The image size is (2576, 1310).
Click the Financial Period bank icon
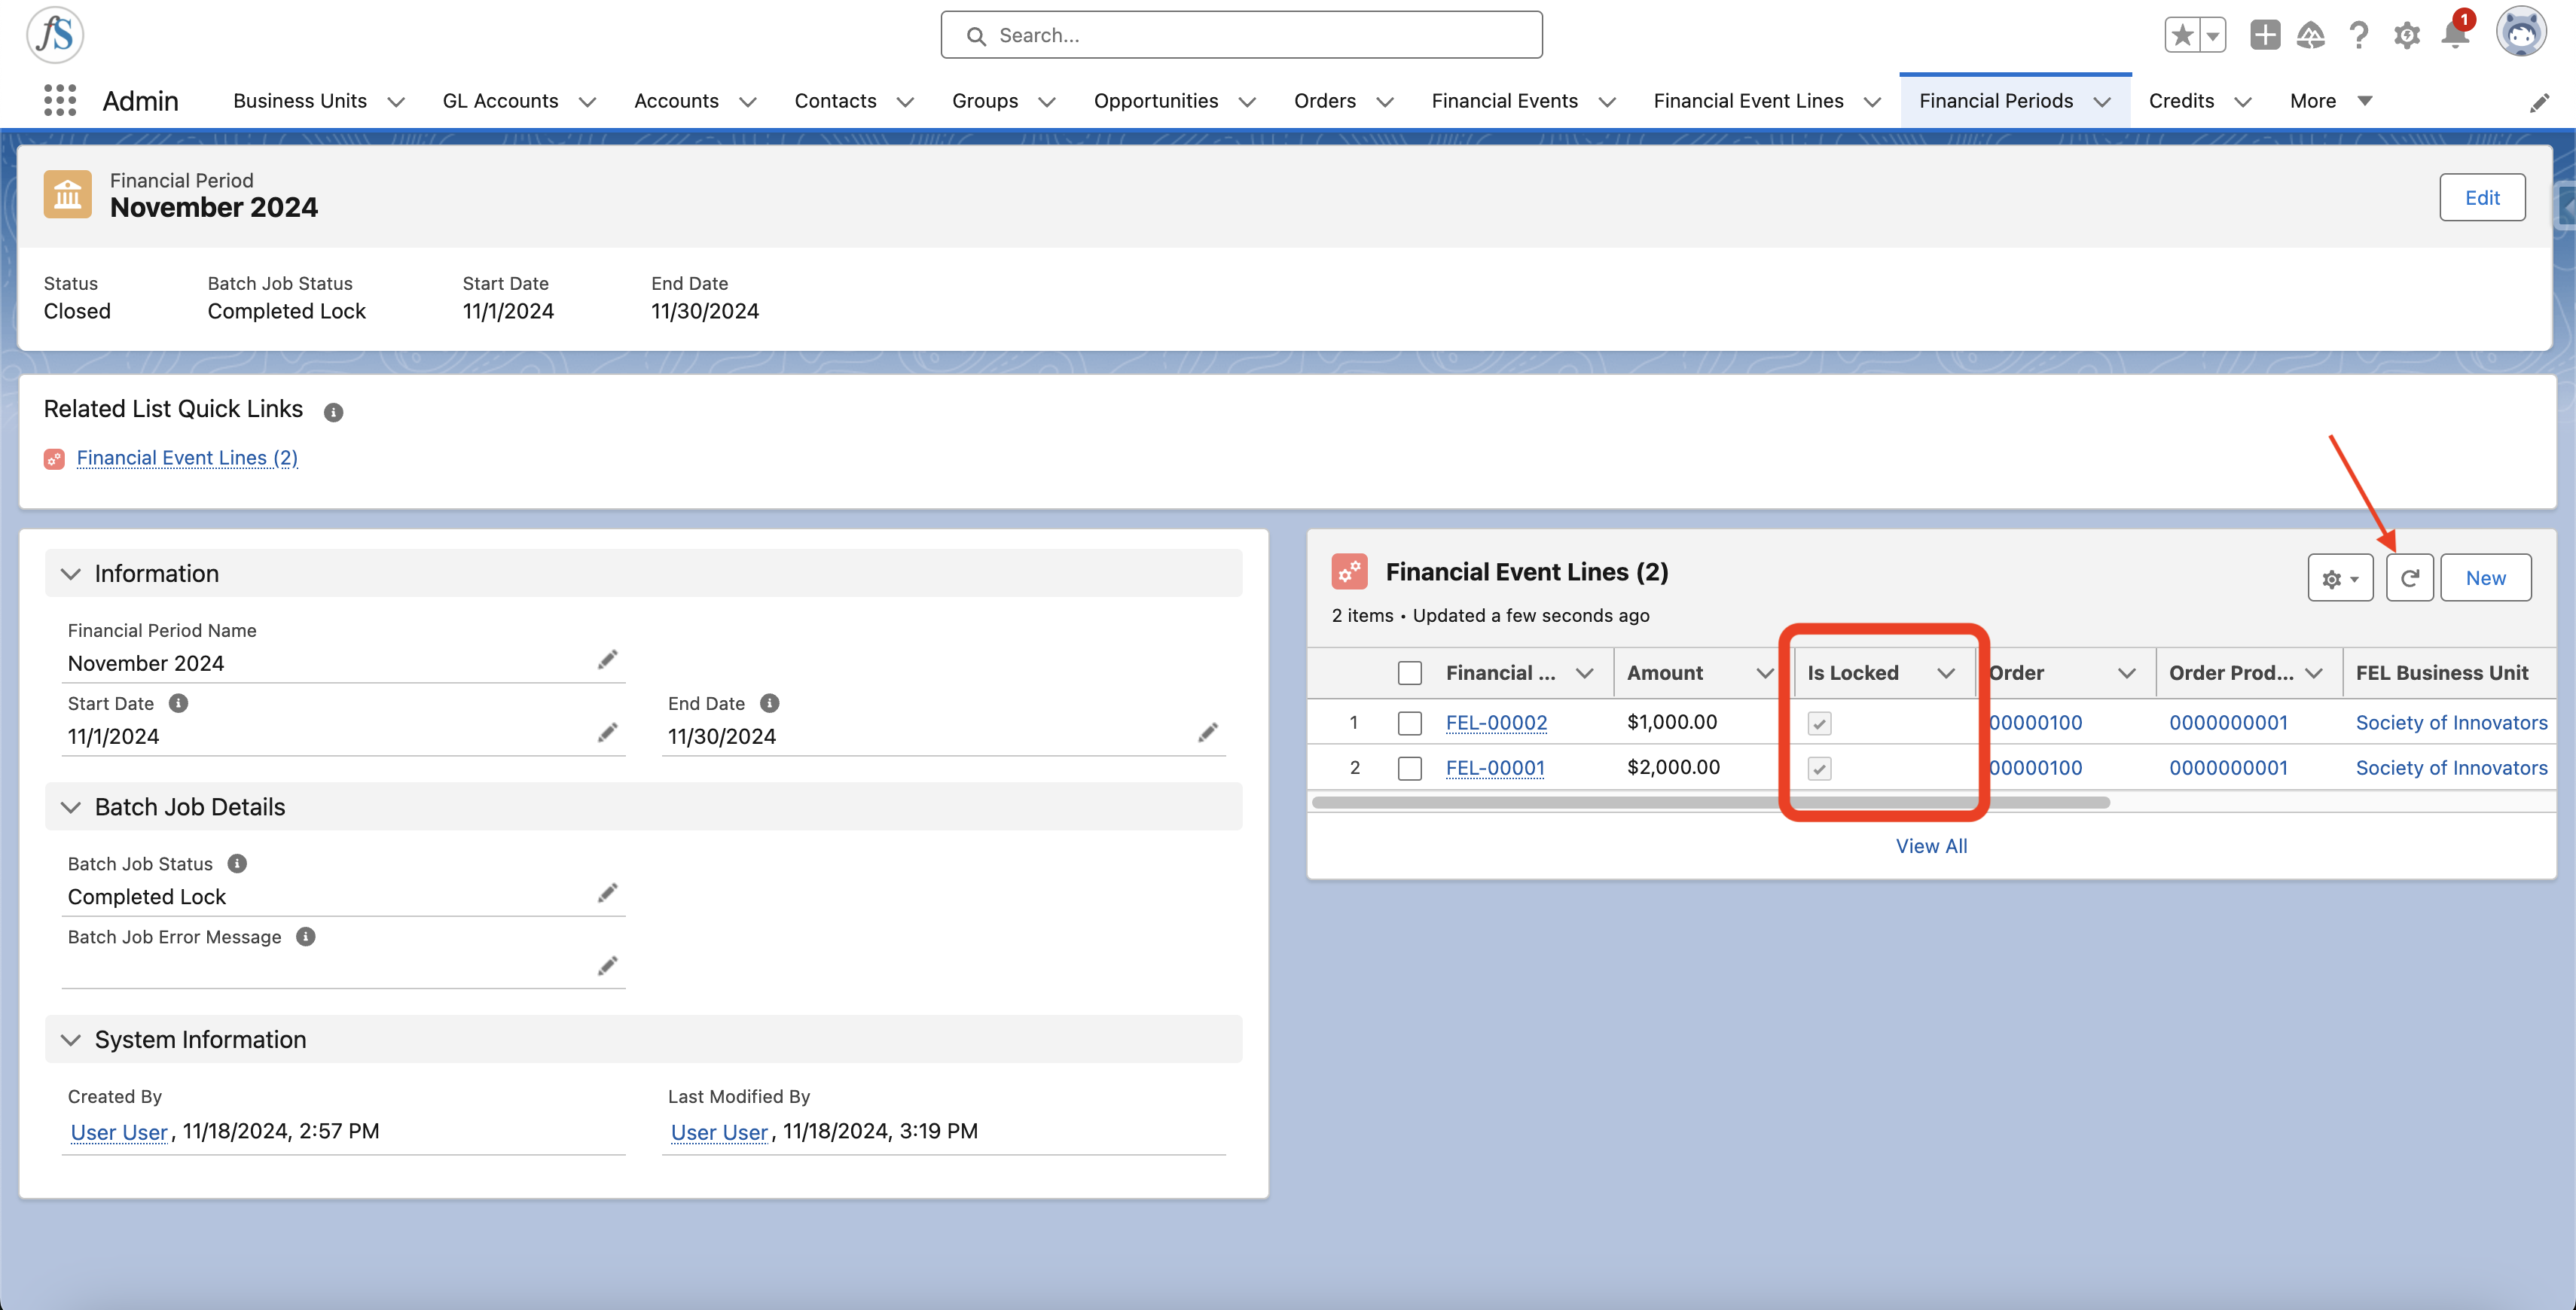pos(67,193)
